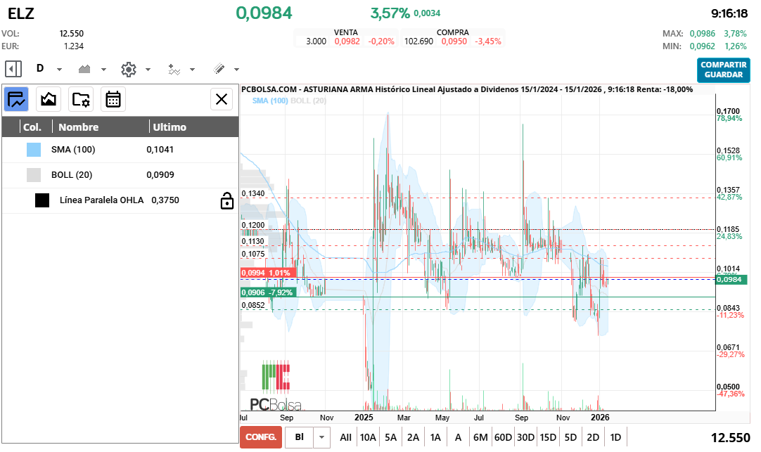Select the 2D range button
The width and height of the screenshot is (761, 452).
[593, 437]
